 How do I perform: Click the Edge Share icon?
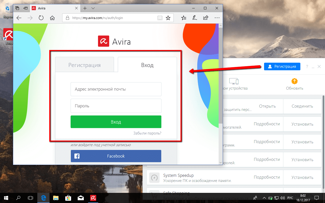pyautogui.click(x=206, y=18)
